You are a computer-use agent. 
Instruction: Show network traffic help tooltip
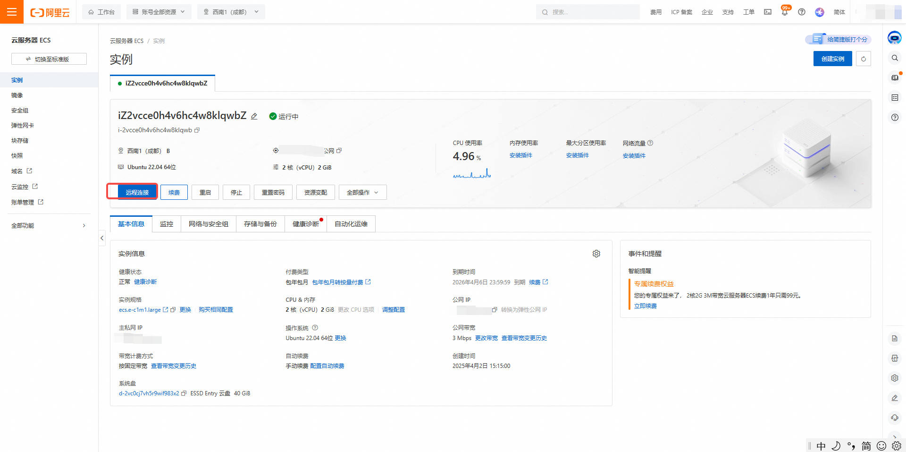tap(650, 143)
